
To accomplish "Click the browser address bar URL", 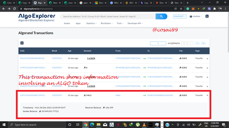I will pos(38,9).
